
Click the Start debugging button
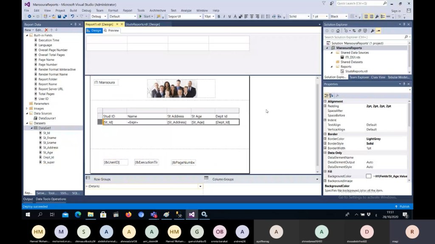click(x=145, y=17)
